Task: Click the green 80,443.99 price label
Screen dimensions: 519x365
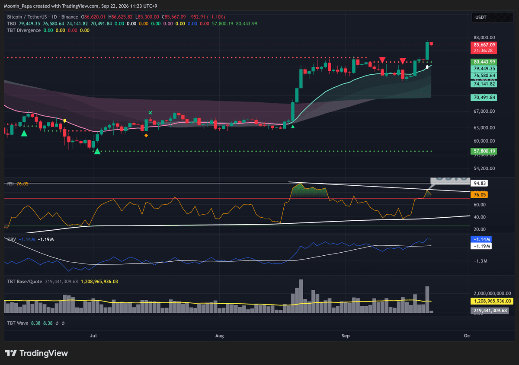Action: point(484,62)
